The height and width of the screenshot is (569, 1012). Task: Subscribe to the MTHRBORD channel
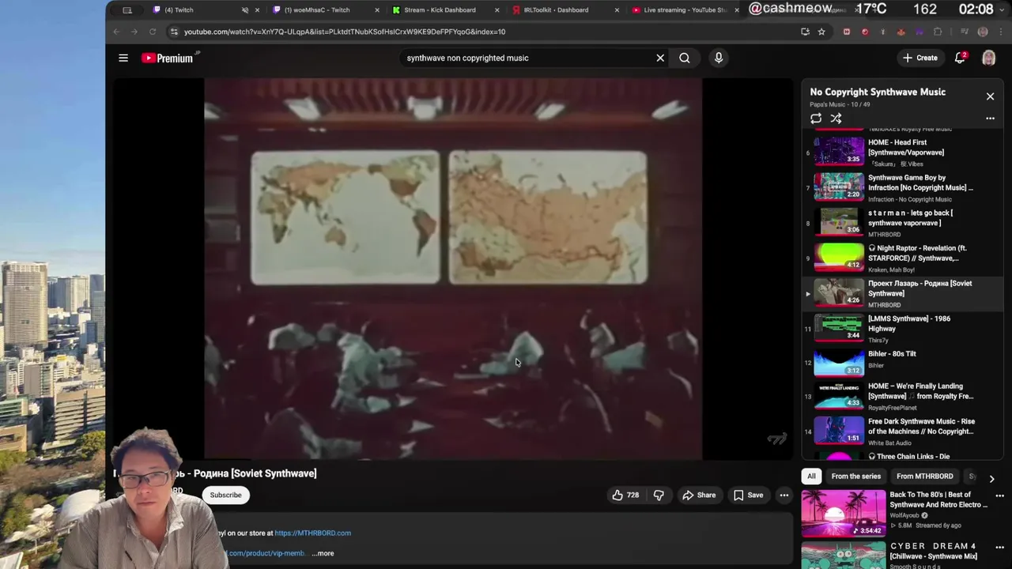(225, 495)
